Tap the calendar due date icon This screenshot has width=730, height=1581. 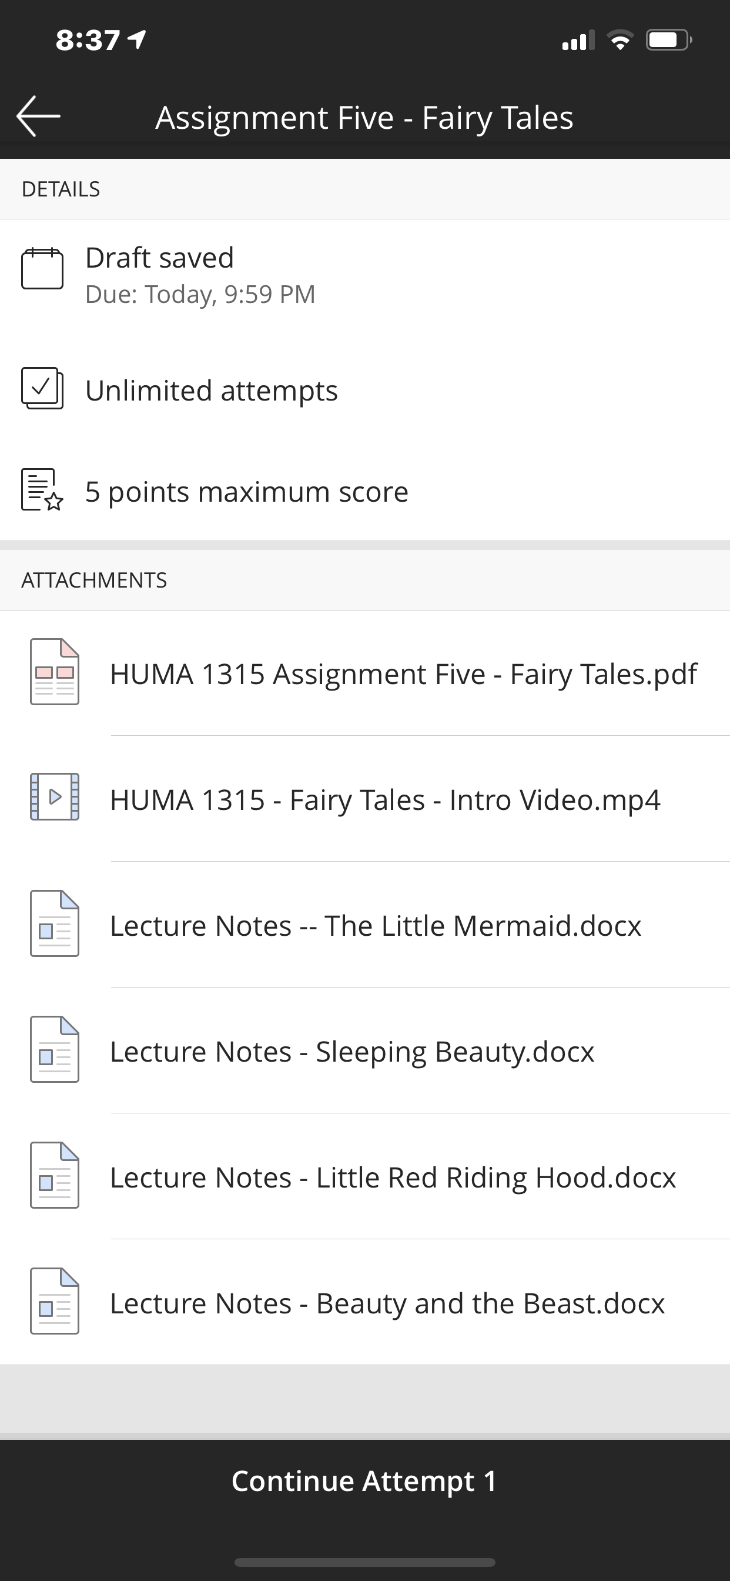click(x=42, y=268)
